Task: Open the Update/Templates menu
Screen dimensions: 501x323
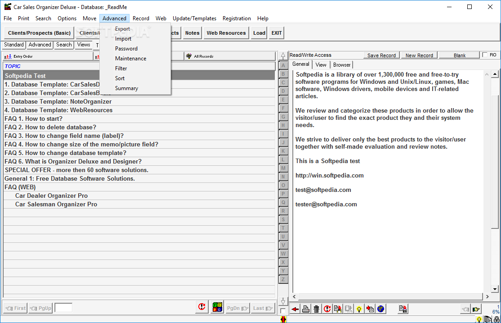Action: tap(194, 18)
